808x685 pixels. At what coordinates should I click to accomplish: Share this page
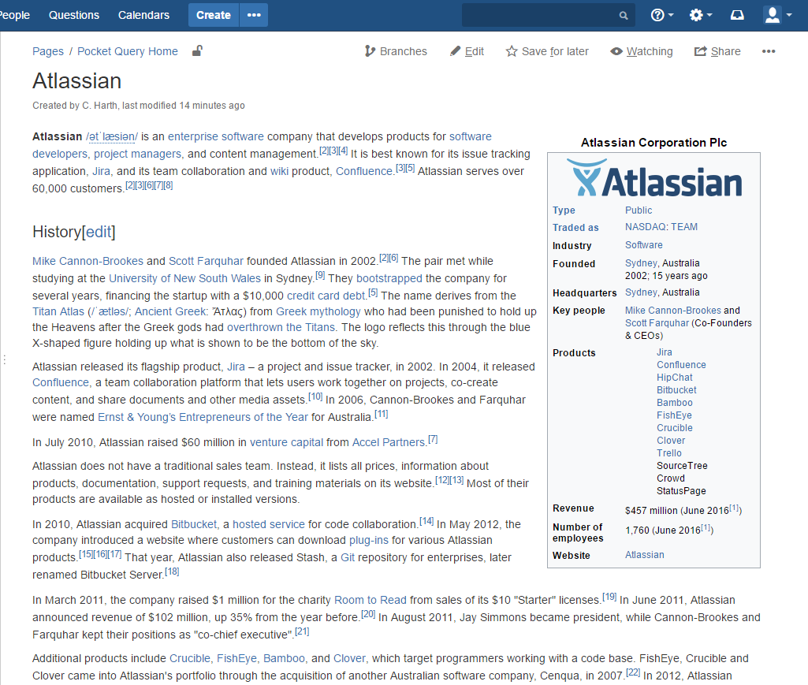[x=717, y=51]
